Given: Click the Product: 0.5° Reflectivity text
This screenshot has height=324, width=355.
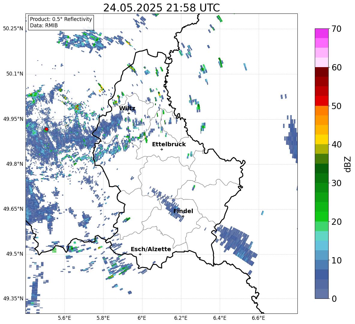Looking at the screenshot, I should [61, 19].
